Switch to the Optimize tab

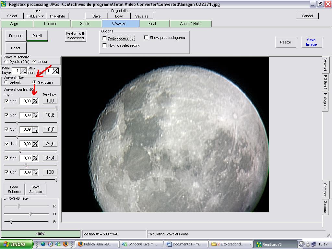52,24
